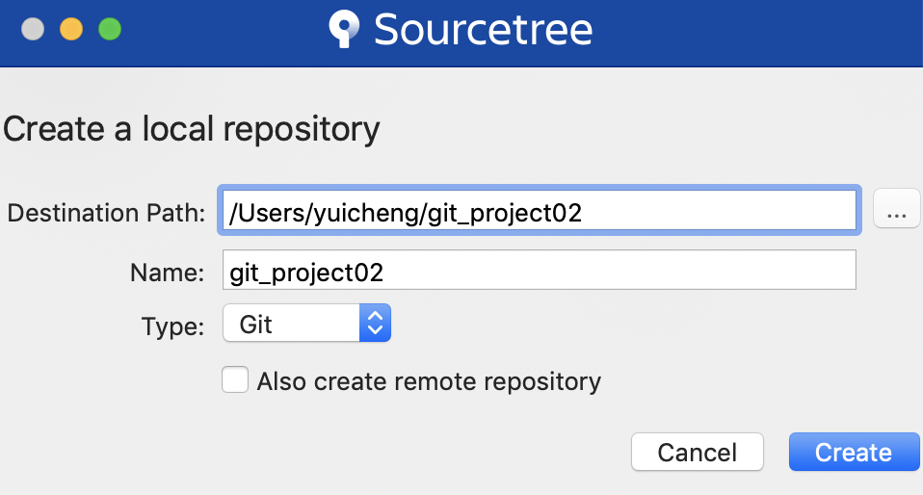Screen dimensions: 923x495
Task: Click the 'Create a local repository' heading
Action: point(192,129)
